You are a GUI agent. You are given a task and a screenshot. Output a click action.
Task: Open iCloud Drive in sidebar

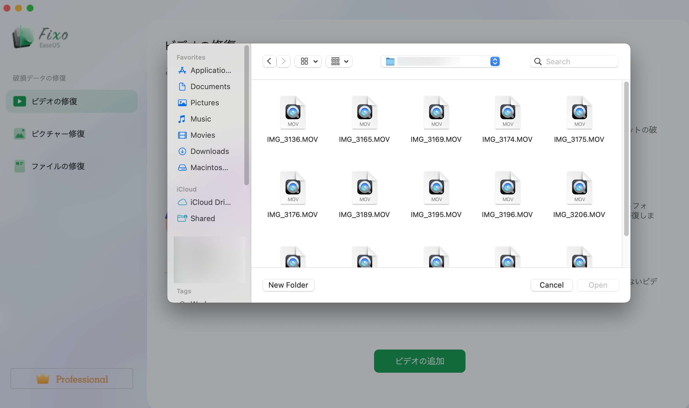pos(210,202)
